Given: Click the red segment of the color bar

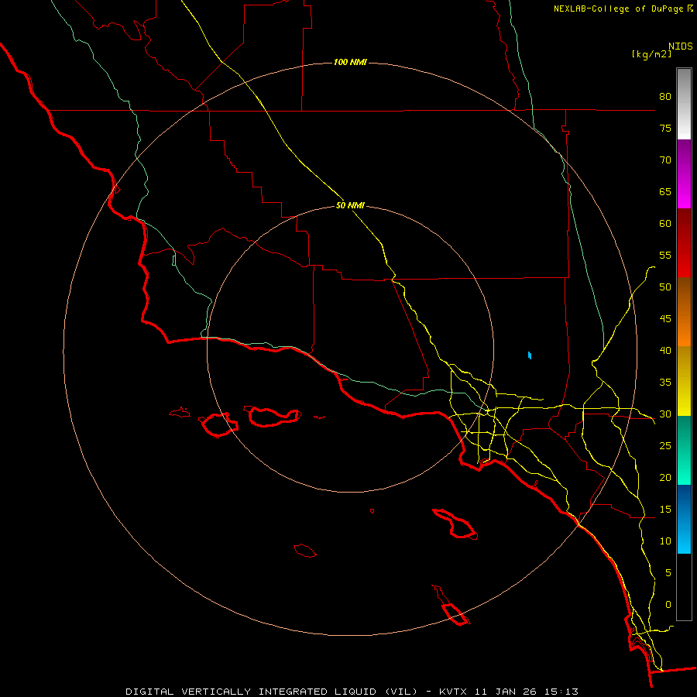Looking at the screenshot, I should point(684,242).
